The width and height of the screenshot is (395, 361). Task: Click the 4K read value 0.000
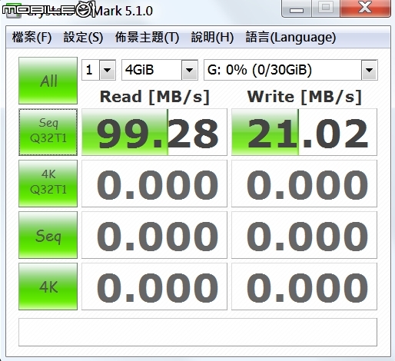(x=154, y=286)
